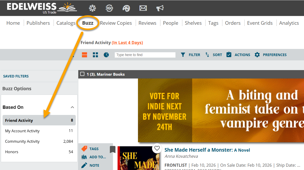Click the megaphone announcements icon

click(160, 8)
